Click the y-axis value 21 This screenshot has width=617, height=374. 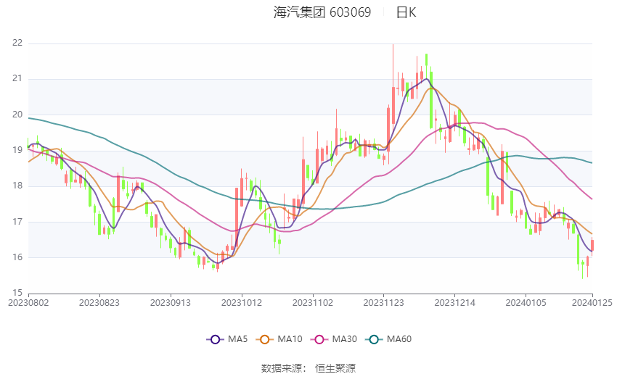pos(17,78)
